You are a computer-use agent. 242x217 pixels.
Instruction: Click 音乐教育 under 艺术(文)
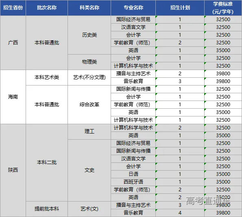(133, 213)
